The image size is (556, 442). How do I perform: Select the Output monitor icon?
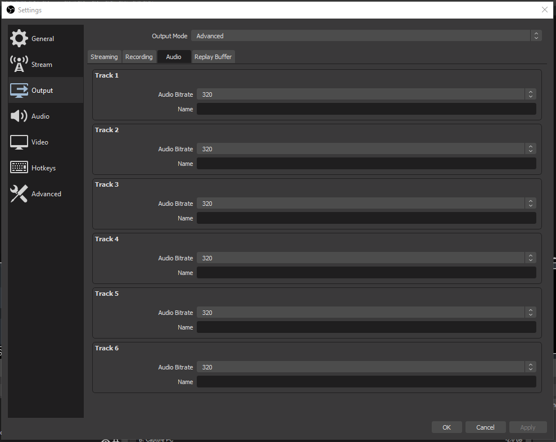19,90
